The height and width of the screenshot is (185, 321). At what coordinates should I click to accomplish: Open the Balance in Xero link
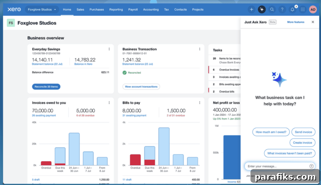pyautogui.click(x=83, y=64)
